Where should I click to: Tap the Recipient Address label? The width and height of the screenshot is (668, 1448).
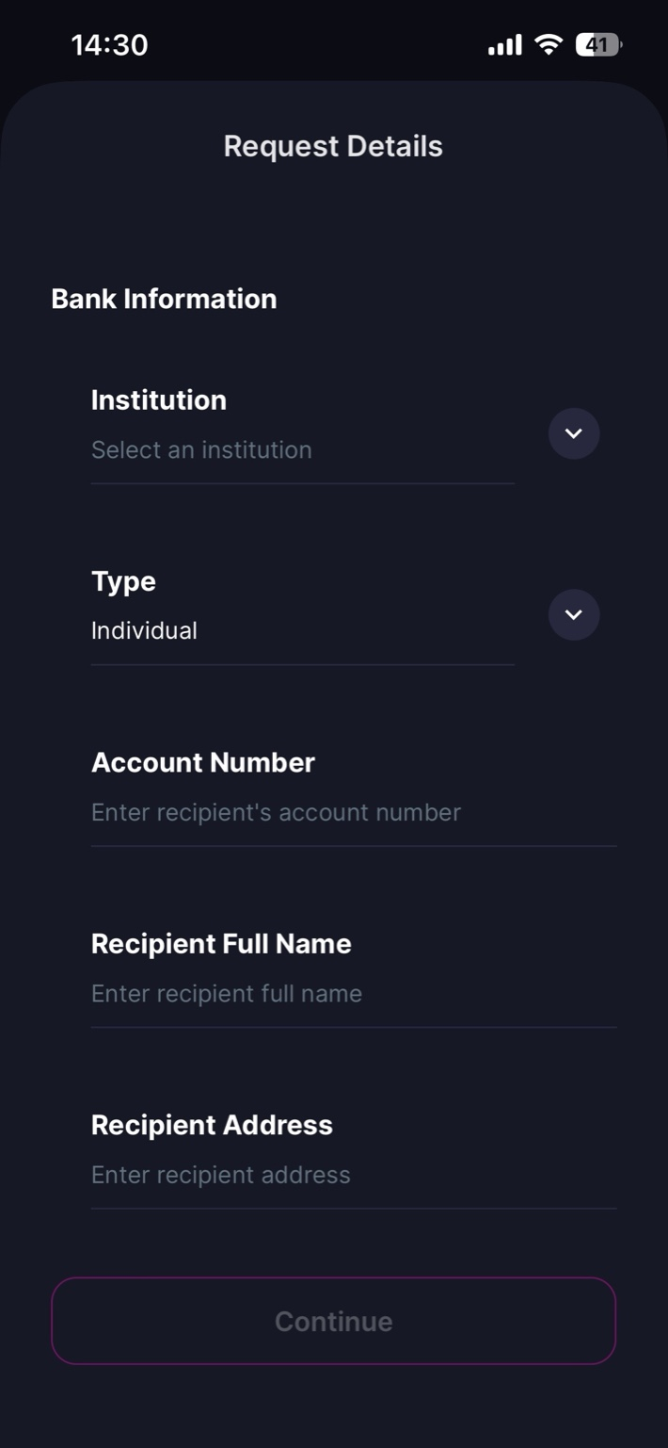click(212, 1125)
